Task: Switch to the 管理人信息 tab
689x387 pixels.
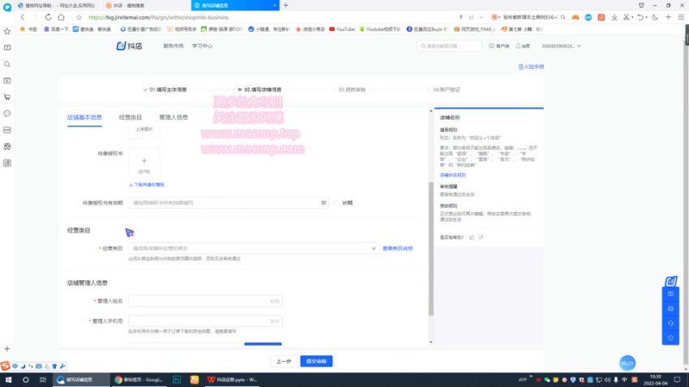Action: click(x=173, y=117)
